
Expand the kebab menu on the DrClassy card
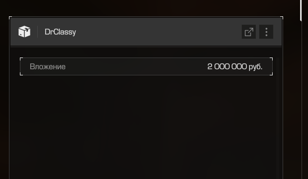click(266, 32)
